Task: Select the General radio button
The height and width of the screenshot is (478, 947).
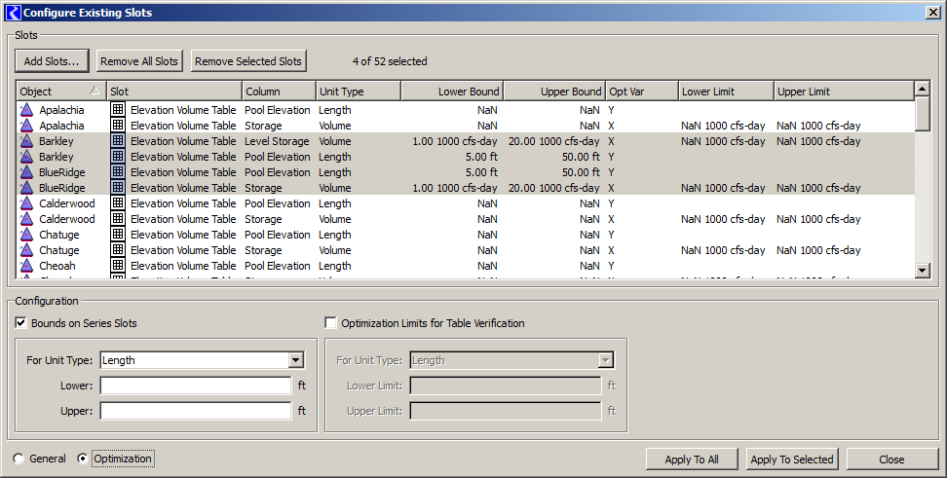Action: [x=19, y=459]
